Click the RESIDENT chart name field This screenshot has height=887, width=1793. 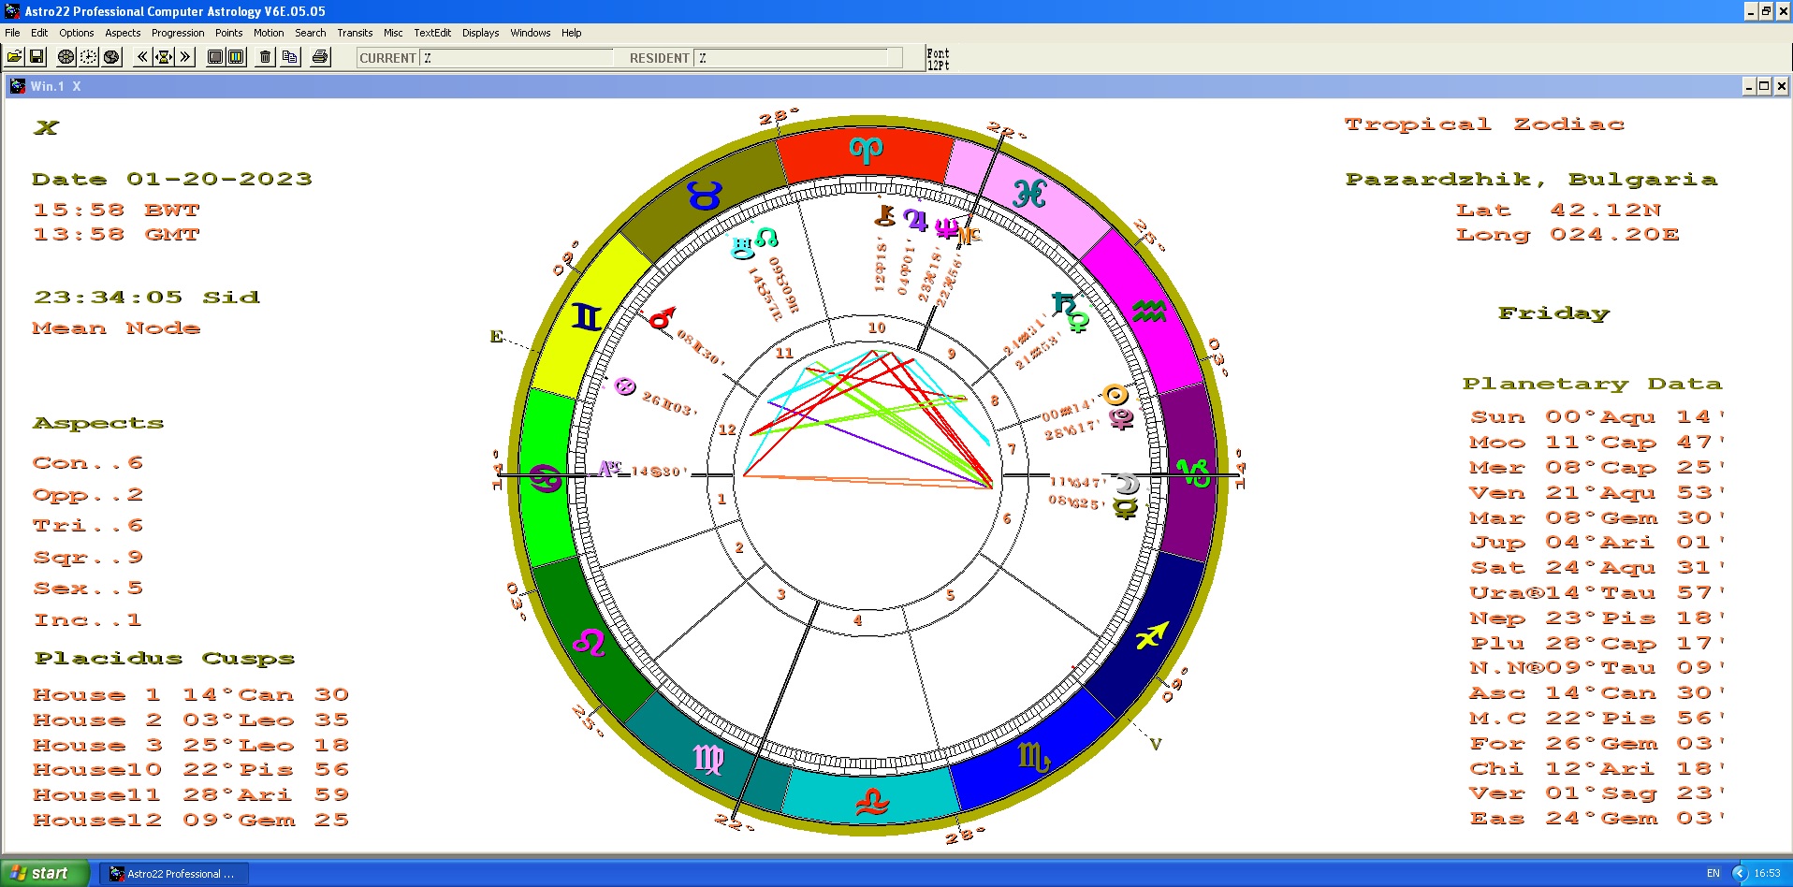[x=791, y=58]
